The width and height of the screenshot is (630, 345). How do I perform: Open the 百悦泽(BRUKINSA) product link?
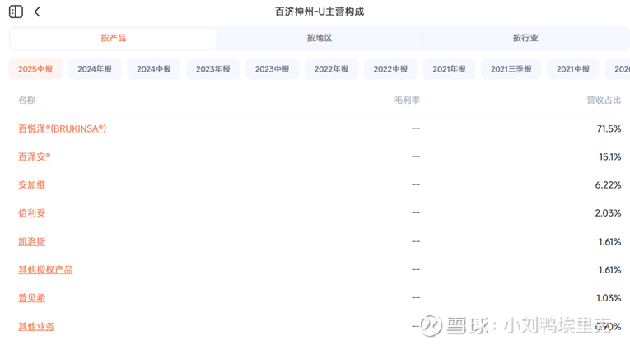tap(63, 128)
